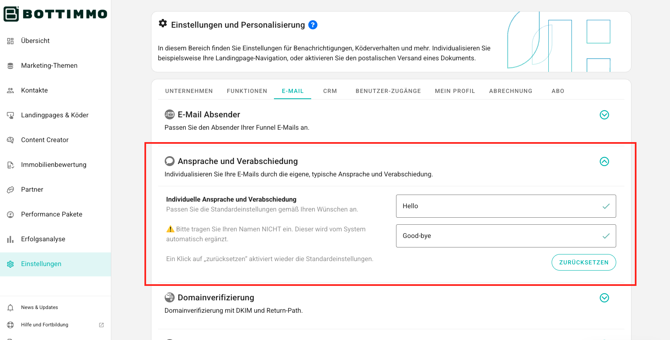Click the Erfolgsanalyse bar chart icon
Screen dimensions: 670x340
10,239
